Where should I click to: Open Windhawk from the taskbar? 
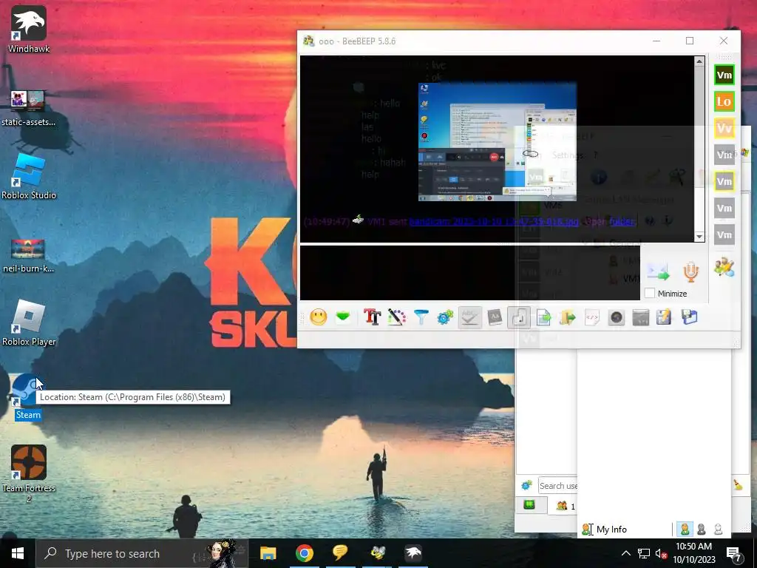[413, 553]
